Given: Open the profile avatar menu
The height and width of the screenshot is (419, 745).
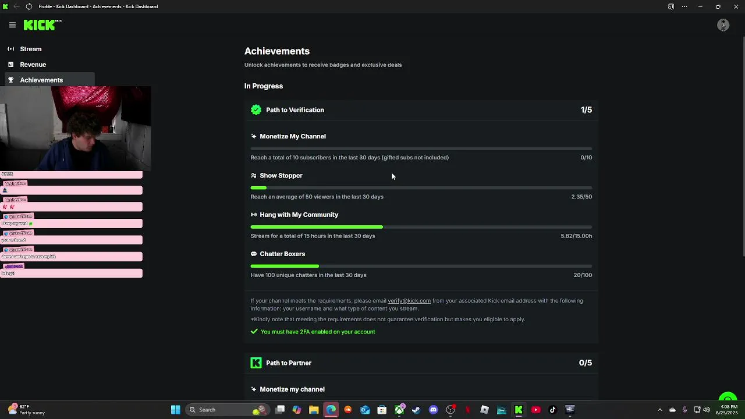Looking at the screenshot, I should tap(723, 25).
